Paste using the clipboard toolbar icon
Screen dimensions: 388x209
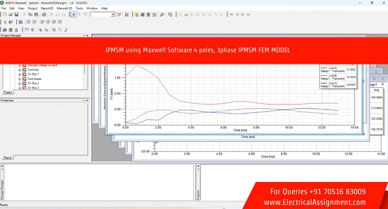tap(36, 15)
